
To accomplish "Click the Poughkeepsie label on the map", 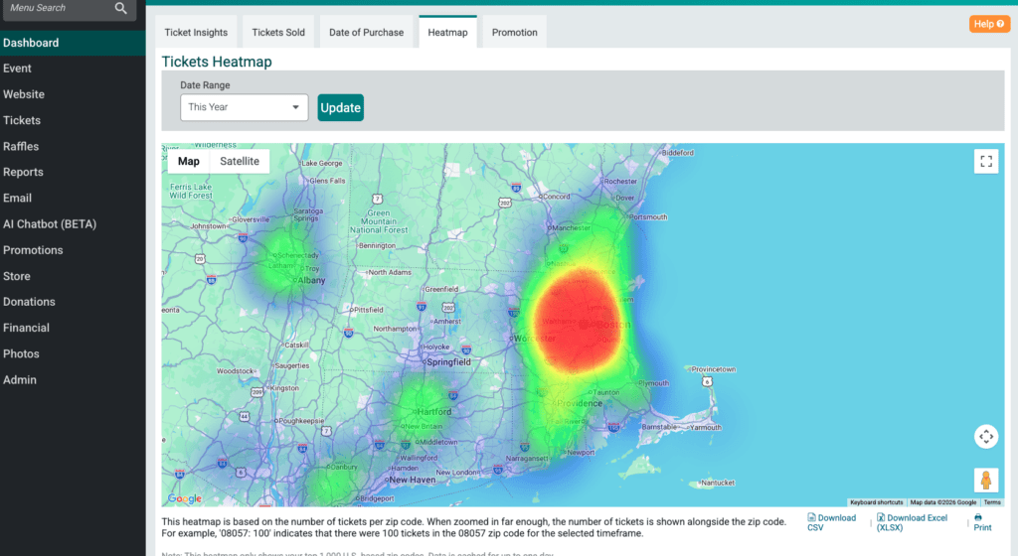I will click(302, 421).
